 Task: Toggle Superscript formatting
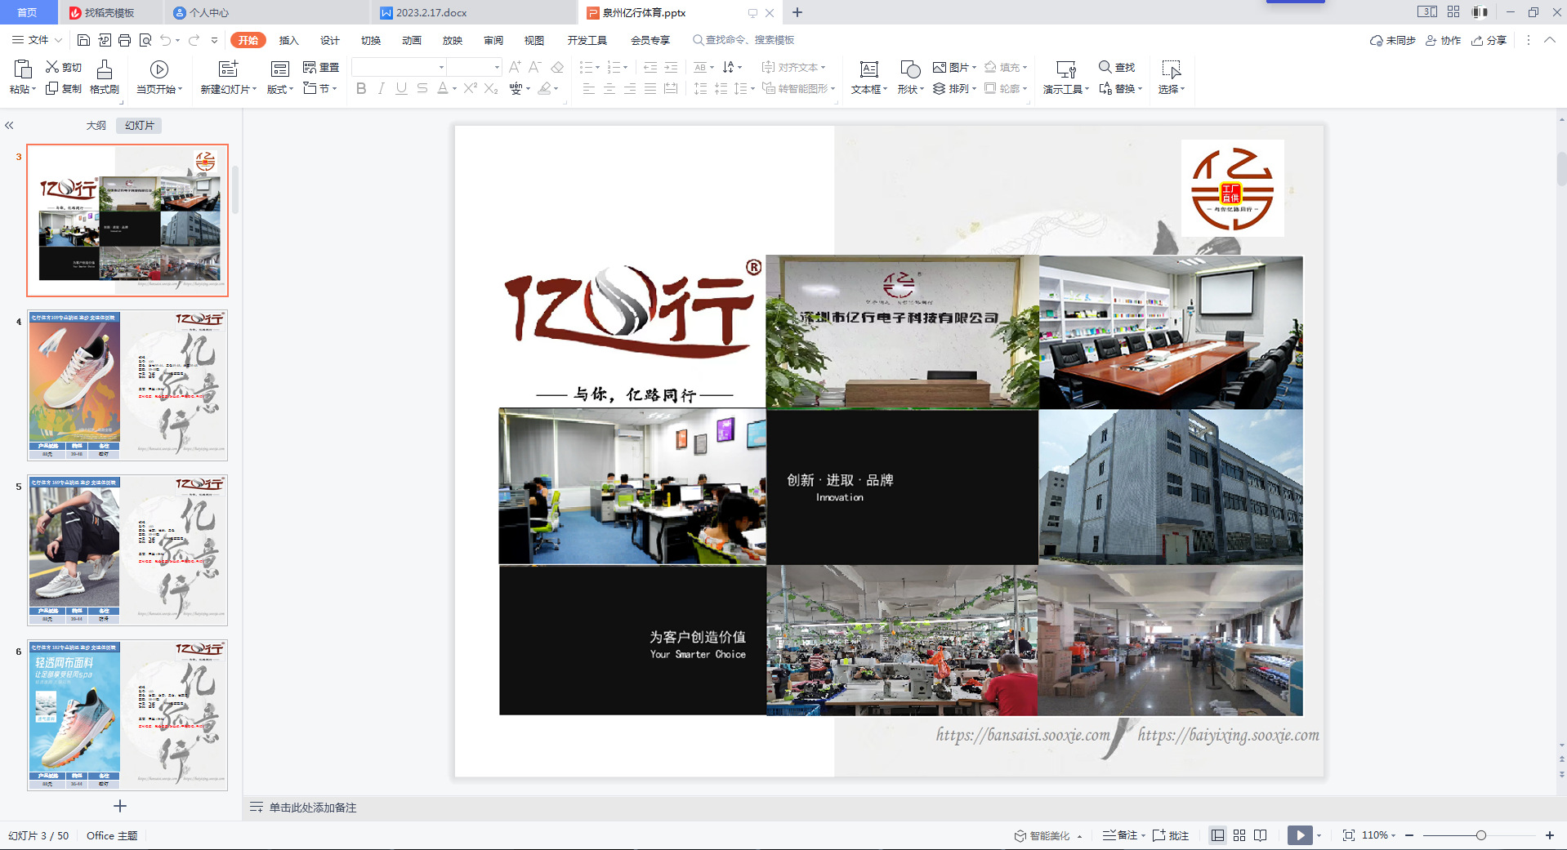(470, 88)
